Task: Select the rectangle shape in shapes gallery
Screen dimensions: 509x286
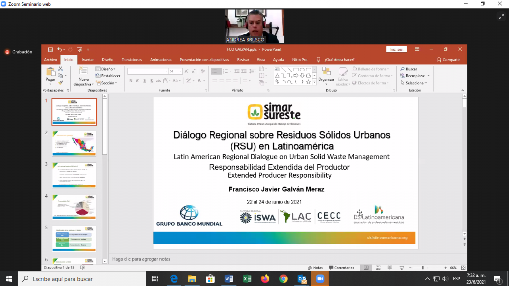Action: (296, 70)
